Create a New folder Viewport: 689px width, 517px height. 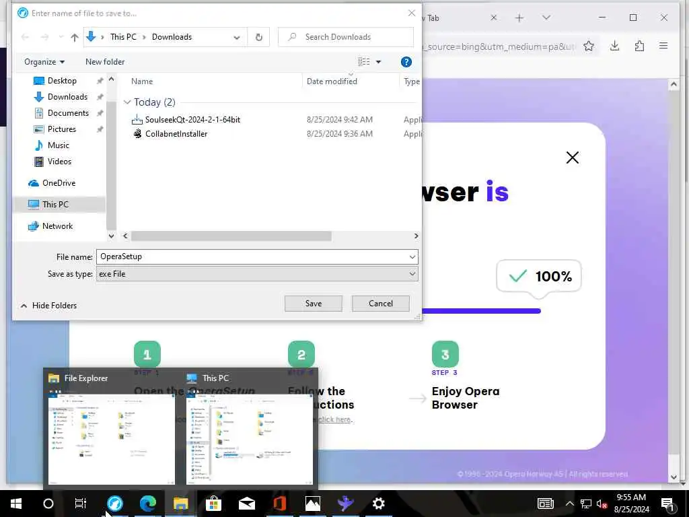[105, 62]
